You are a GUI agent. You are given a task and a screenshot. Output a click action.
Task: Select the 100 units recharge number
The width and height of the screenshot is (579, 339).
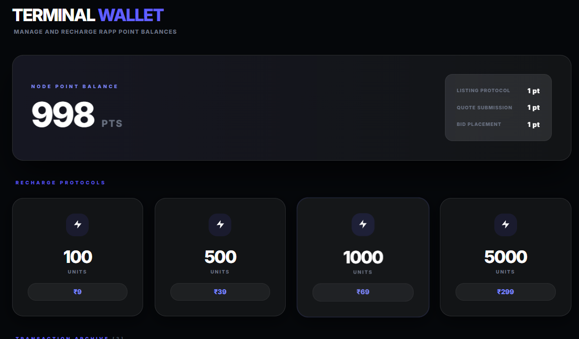[x=78, y=257]
